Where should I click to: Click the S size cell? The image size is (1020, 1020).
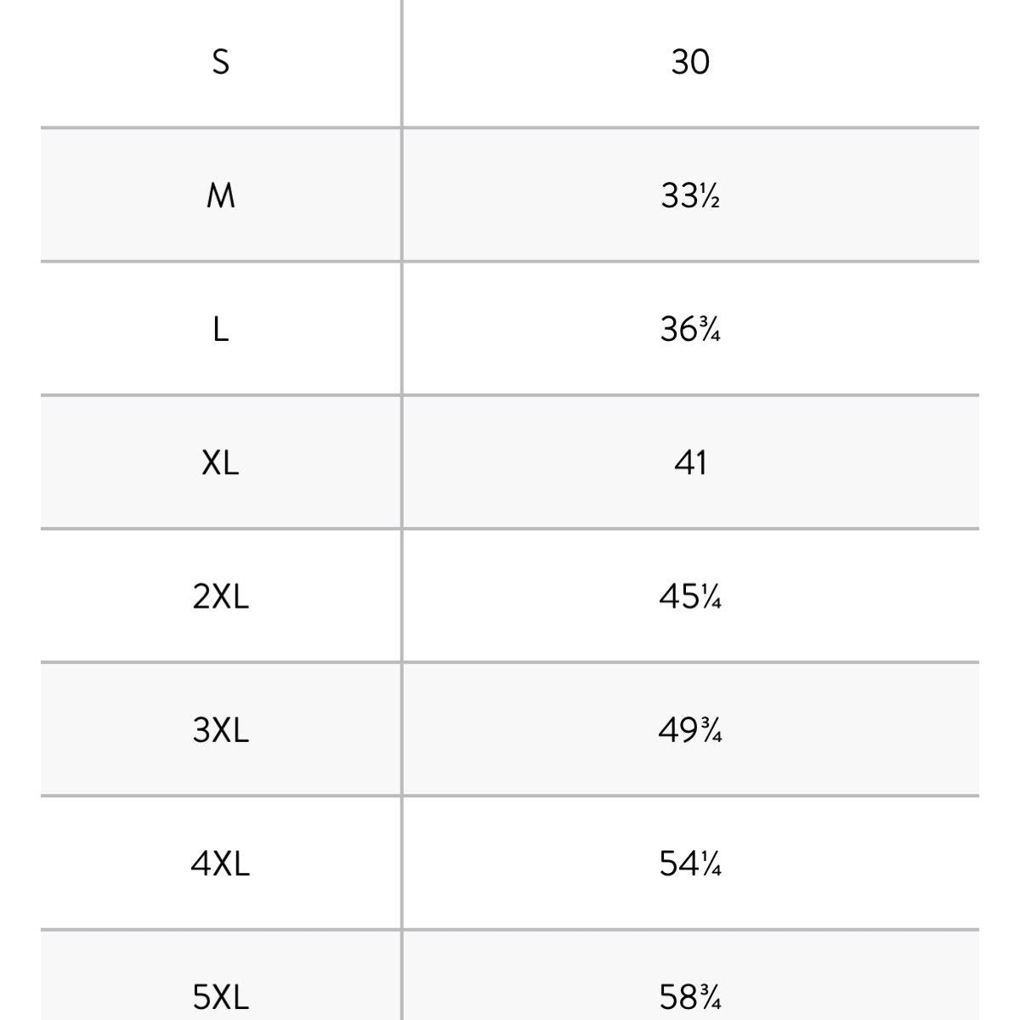(x=220, y=62)
